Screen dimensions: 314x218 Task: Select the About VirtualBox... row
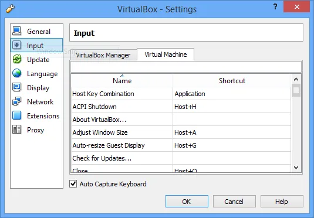(181, 120)
